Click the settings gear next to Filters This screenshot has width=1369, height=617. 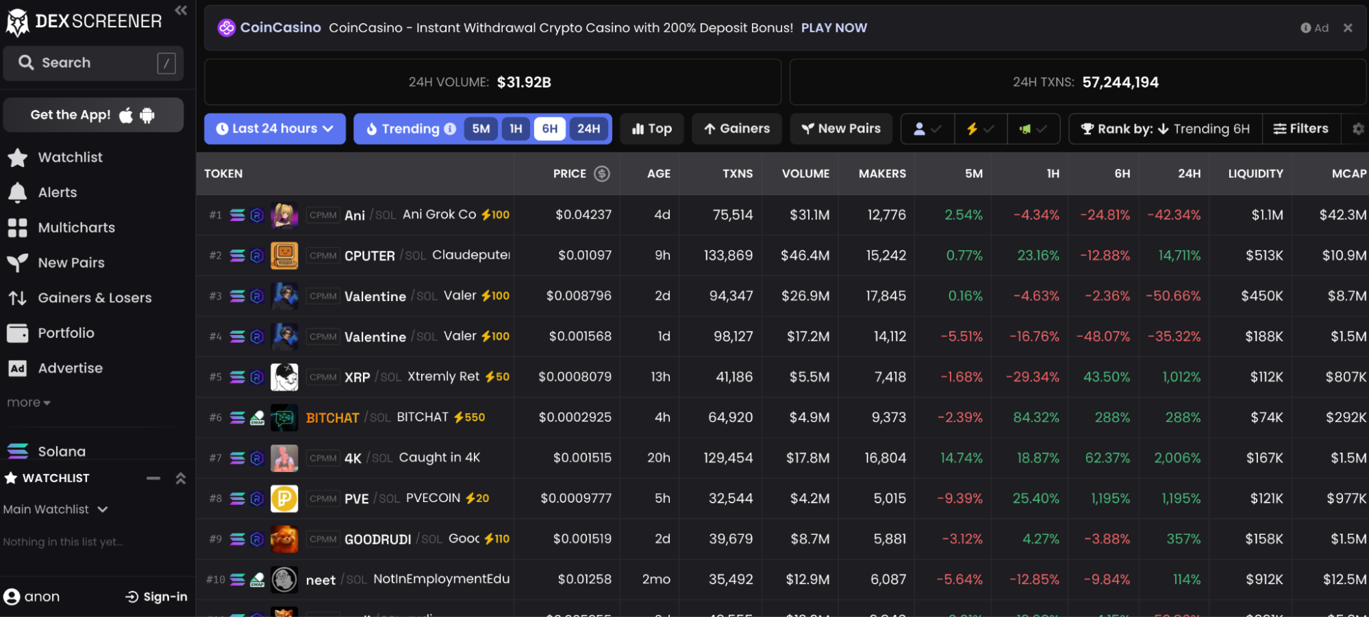pos(1358,129)
